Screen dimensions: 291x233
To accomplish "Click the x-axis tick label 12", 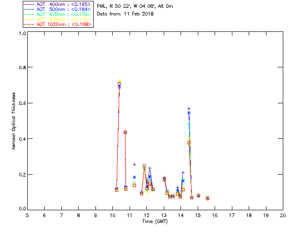I will (x=147, y=215).
